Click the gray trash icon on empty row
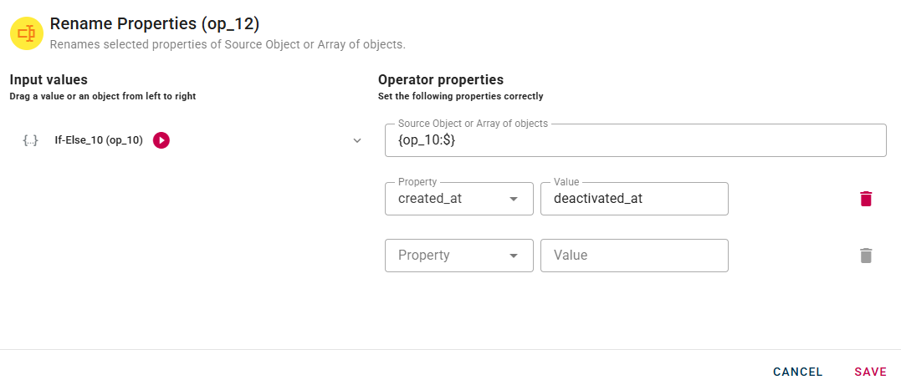 click(x=866, y=256)
